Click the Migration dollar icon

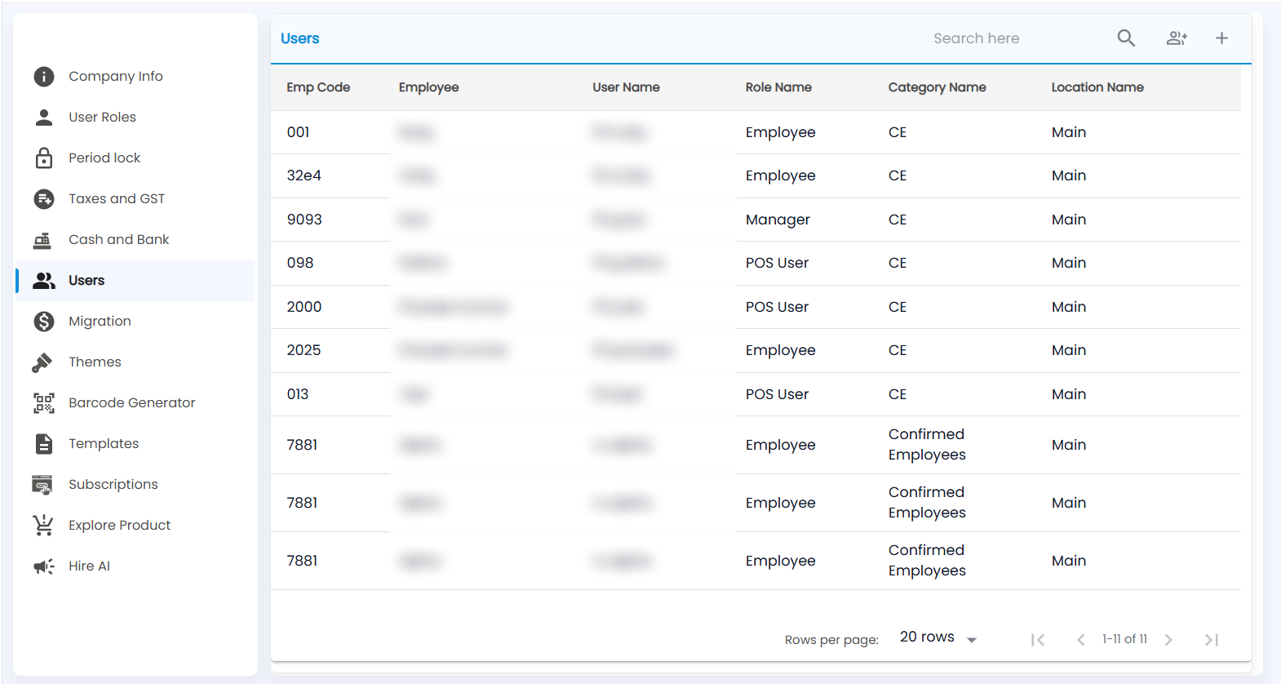coord(44,322)
